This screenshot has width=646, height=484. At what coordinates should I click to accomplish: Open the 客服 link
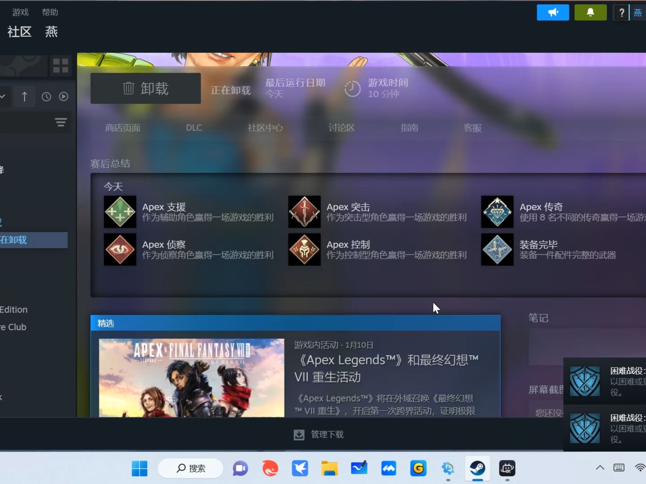click(x=473, y=128)
